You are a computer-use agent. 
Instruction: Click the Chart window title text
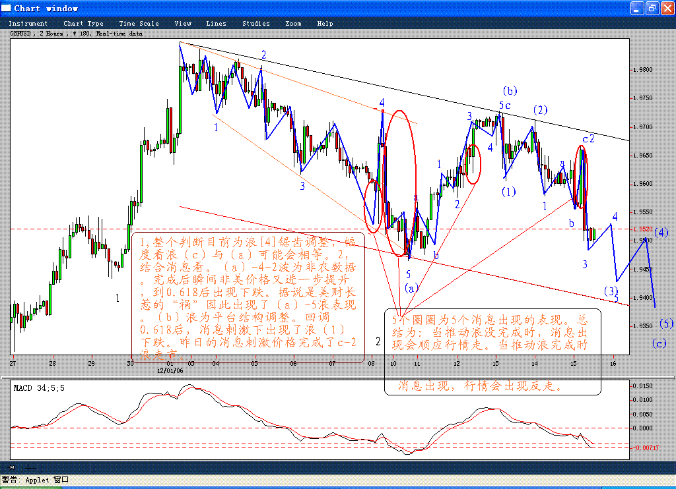[46, 8]
